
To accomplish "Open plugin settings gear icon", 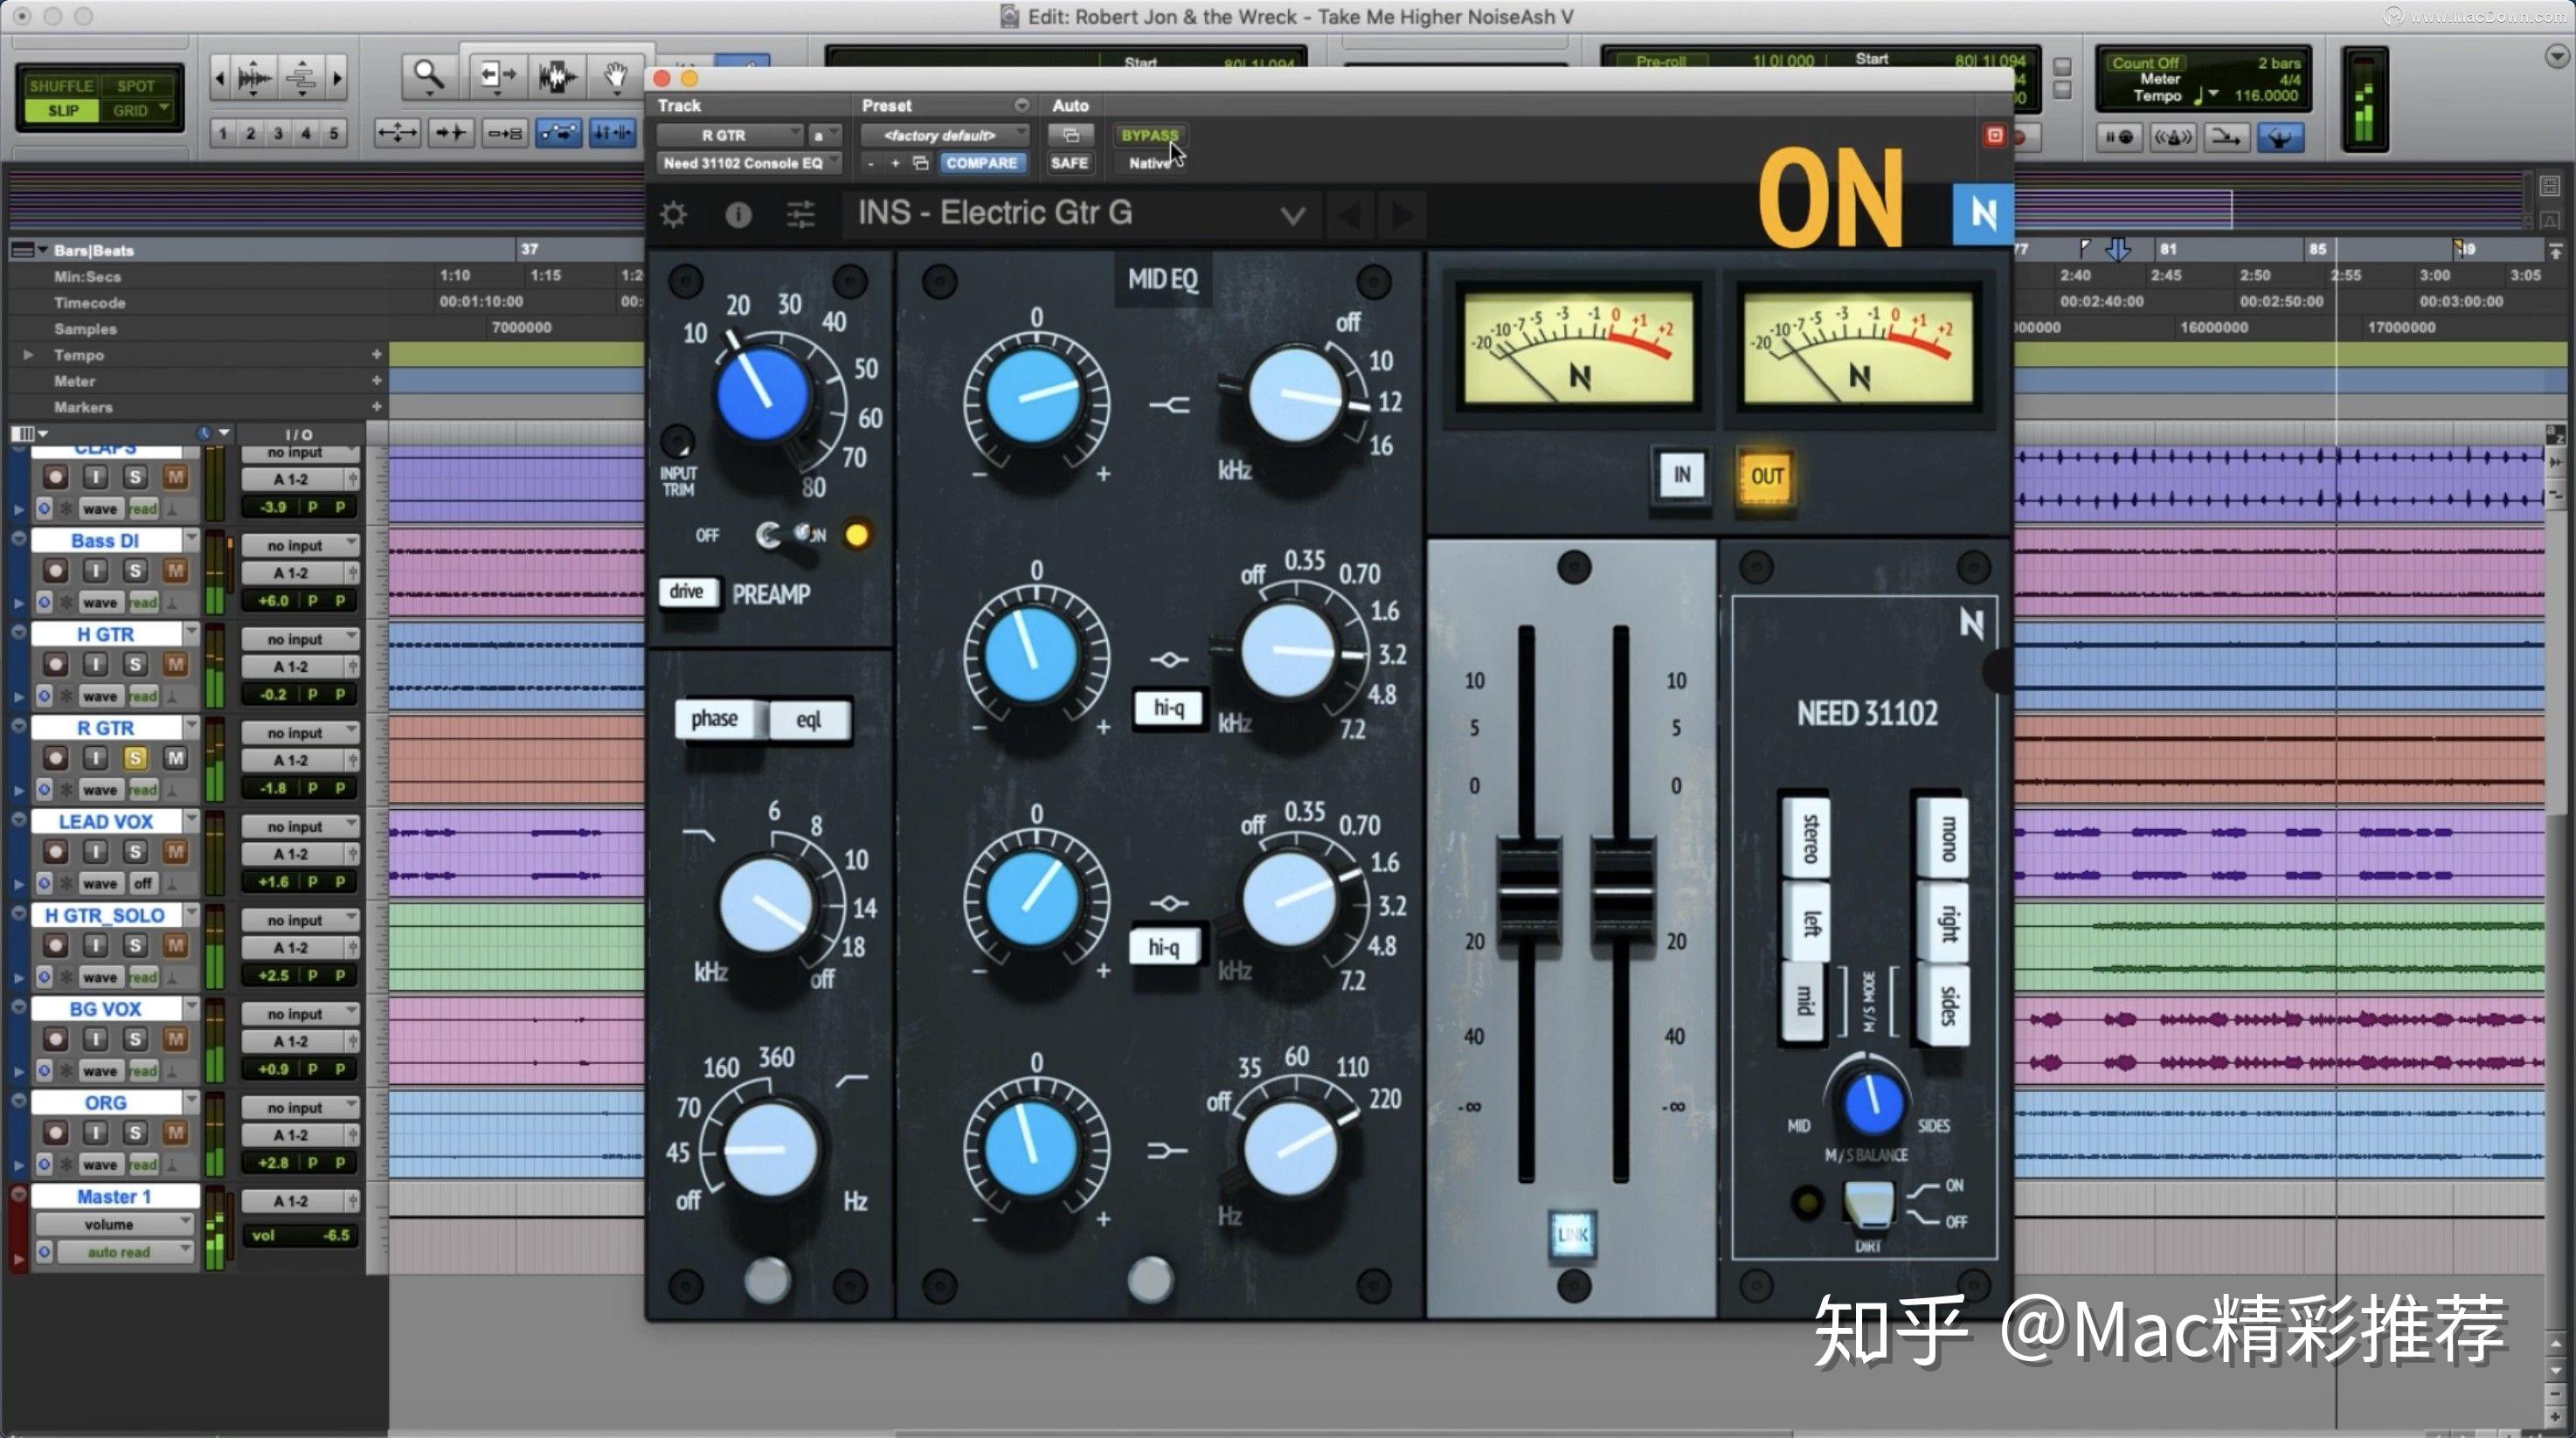I will (673, 214).
